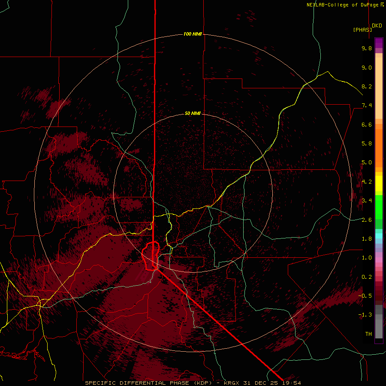The image size is (386, 386).
Task: Click the 2.6 value on the color scale
Action: coord(367,220)
